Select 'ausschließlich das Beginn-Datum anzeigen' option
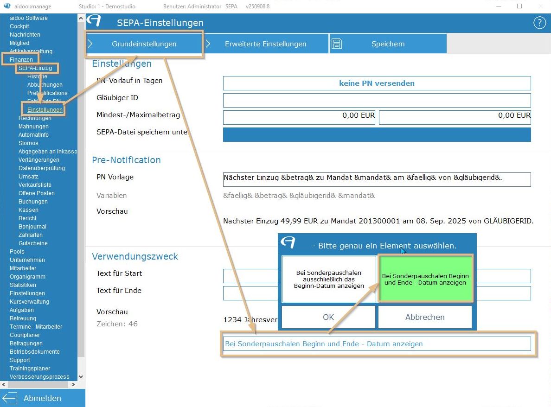 [329, 279]
